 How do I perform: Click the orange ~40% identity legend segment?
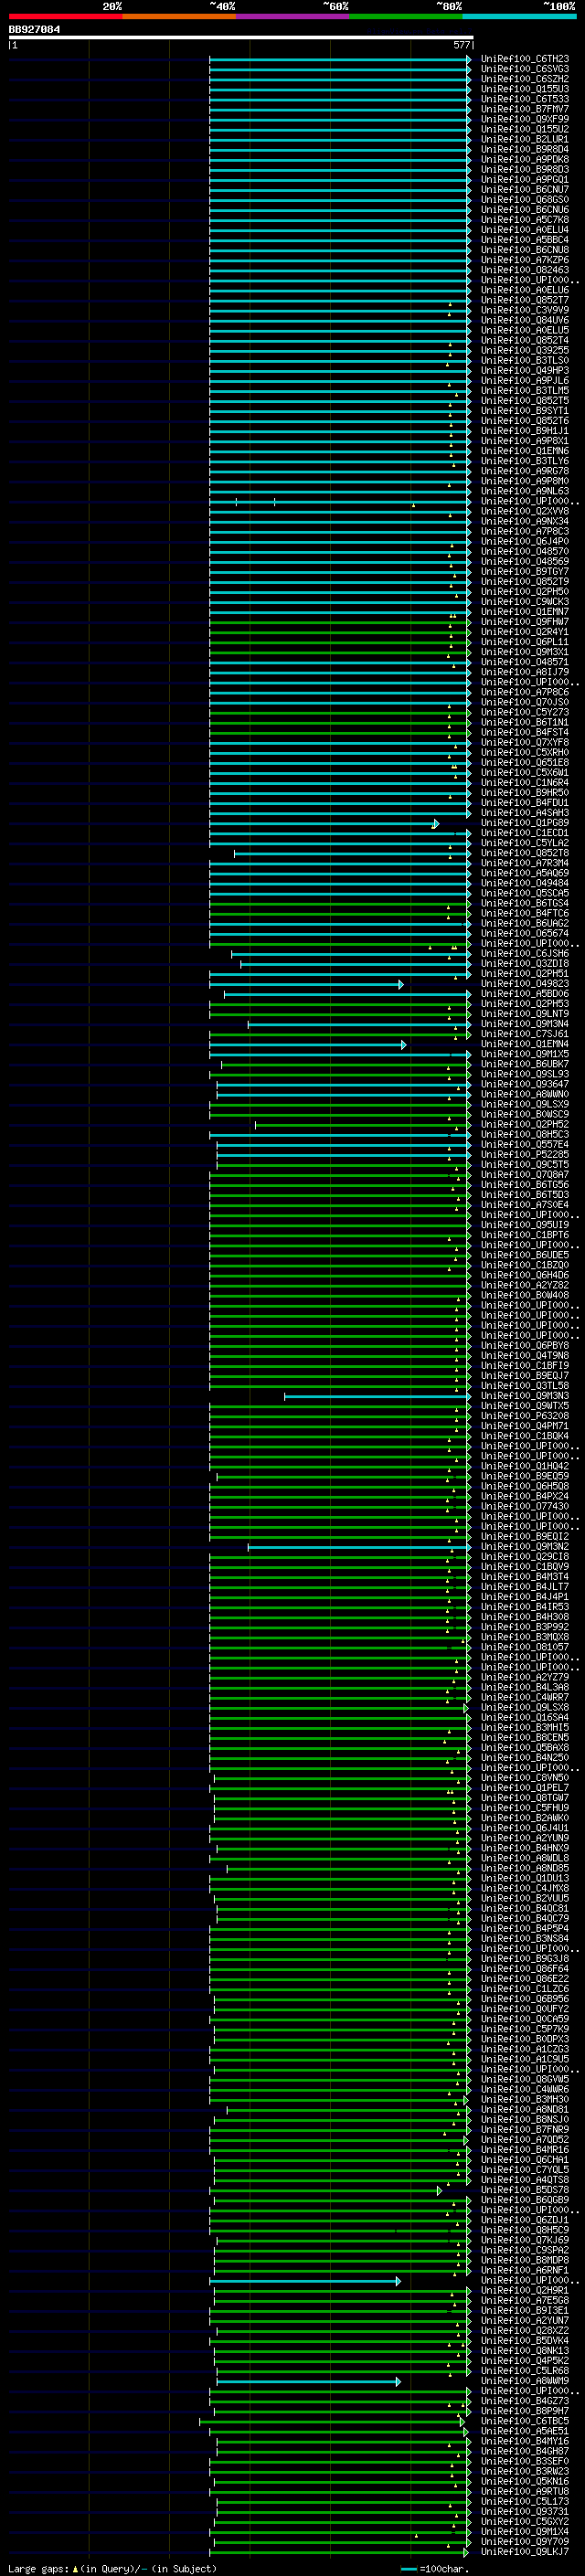(x=179, y=16)
